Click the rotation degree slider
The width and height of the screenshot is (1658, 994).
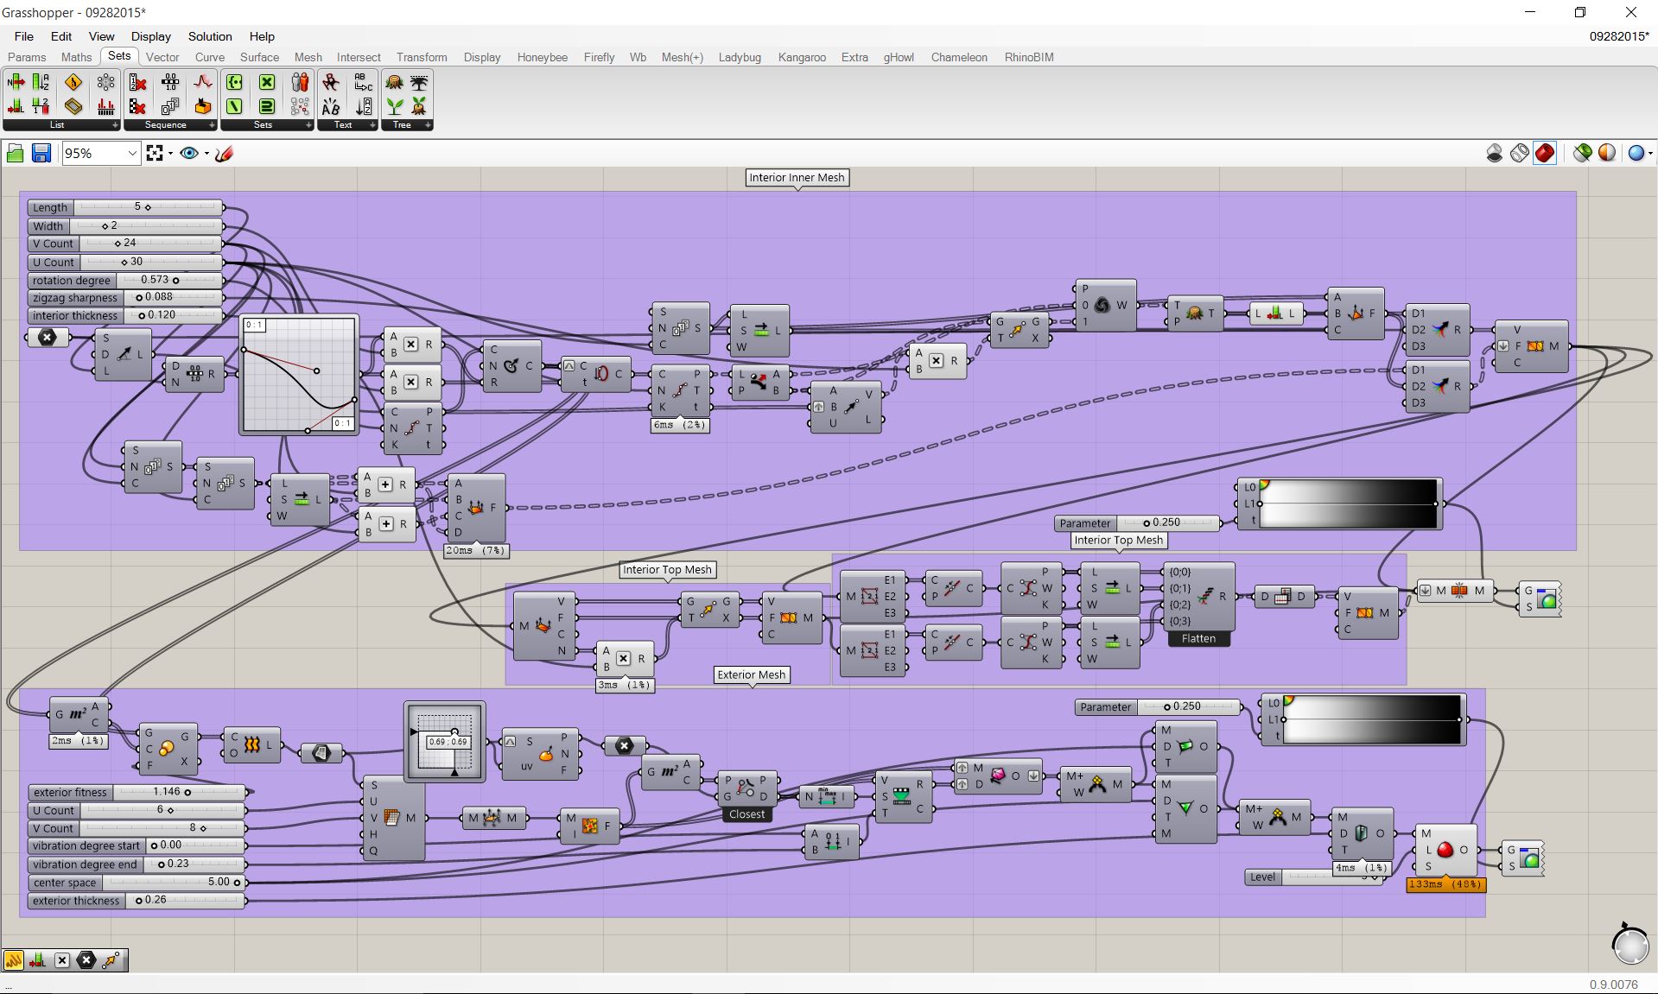pos(175,280)
